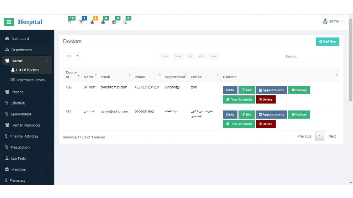Screen dimensions: 353x198
Task: Open the Departments sidebar item
Action: tap(22, 50)
